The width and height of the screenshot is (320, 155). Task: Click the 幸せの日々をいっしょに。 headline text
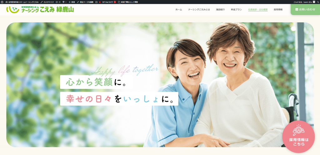[x=119, y=99]
